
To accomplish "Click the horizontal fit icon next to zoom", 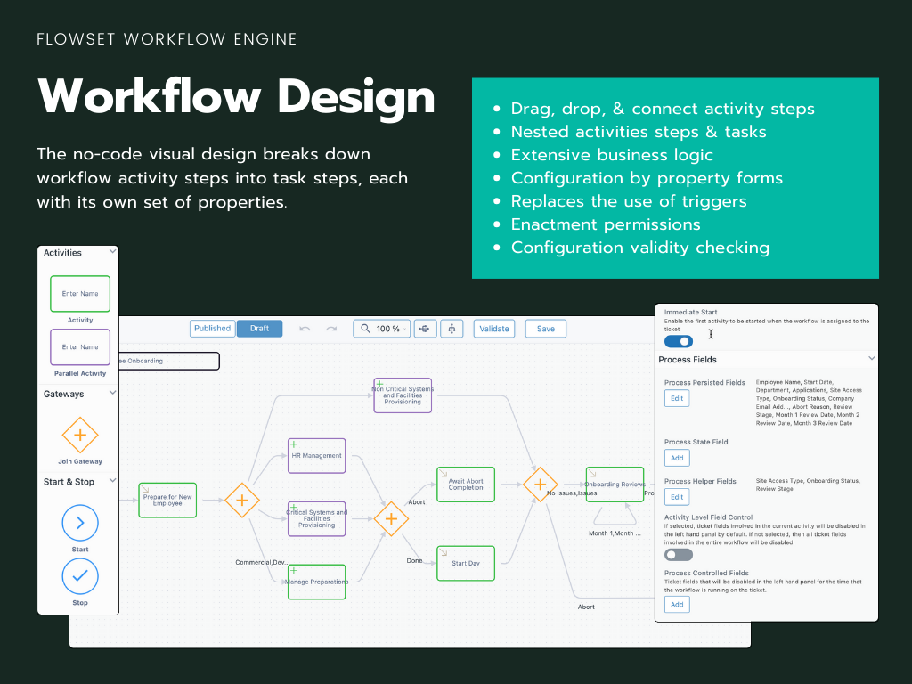I will 425,329.
